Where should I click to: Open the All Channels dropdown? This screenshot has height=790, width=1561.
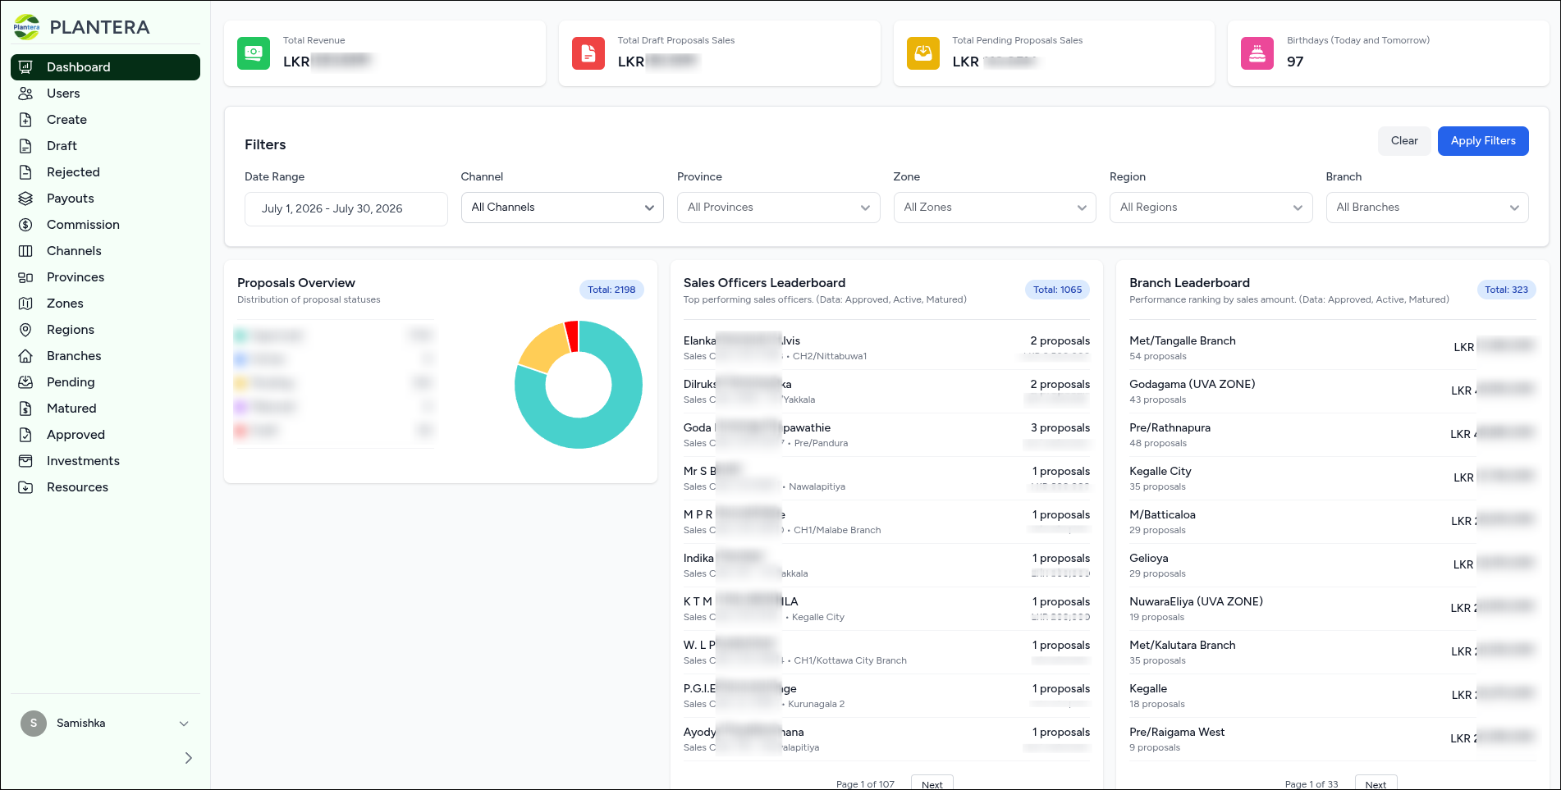click(x=562, y=208)
